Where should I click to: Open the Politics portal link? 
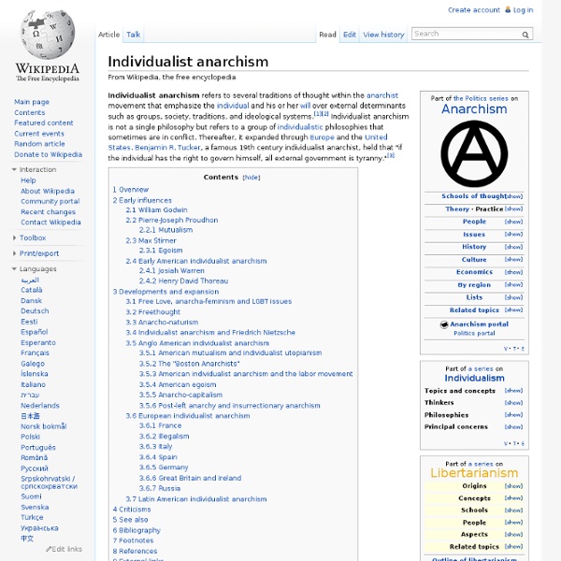[474, 334]
